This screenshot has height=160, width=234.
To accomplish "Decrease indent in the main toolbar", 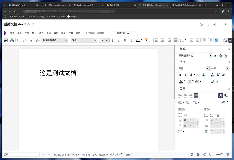I will (210, 40).
